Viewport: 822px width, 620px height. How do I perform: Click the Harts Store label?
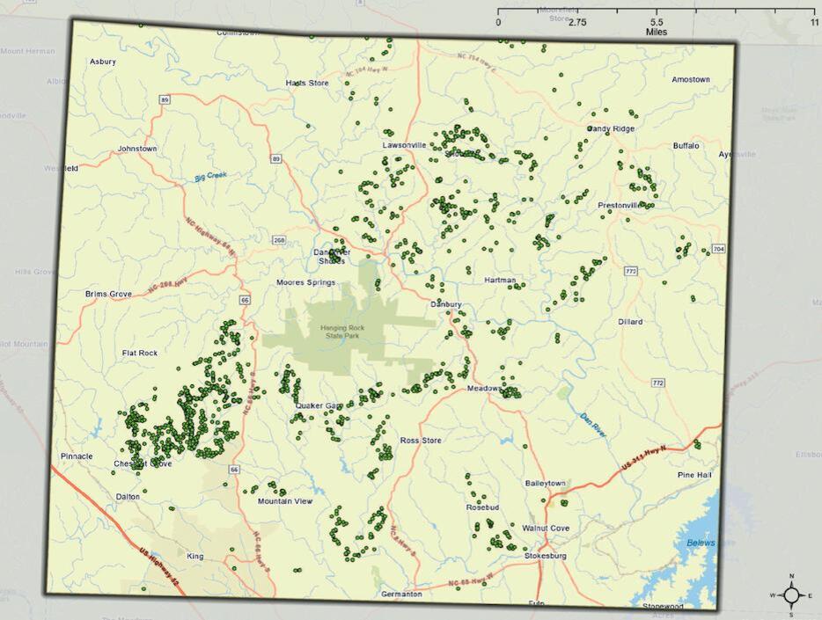click(307, 83)
